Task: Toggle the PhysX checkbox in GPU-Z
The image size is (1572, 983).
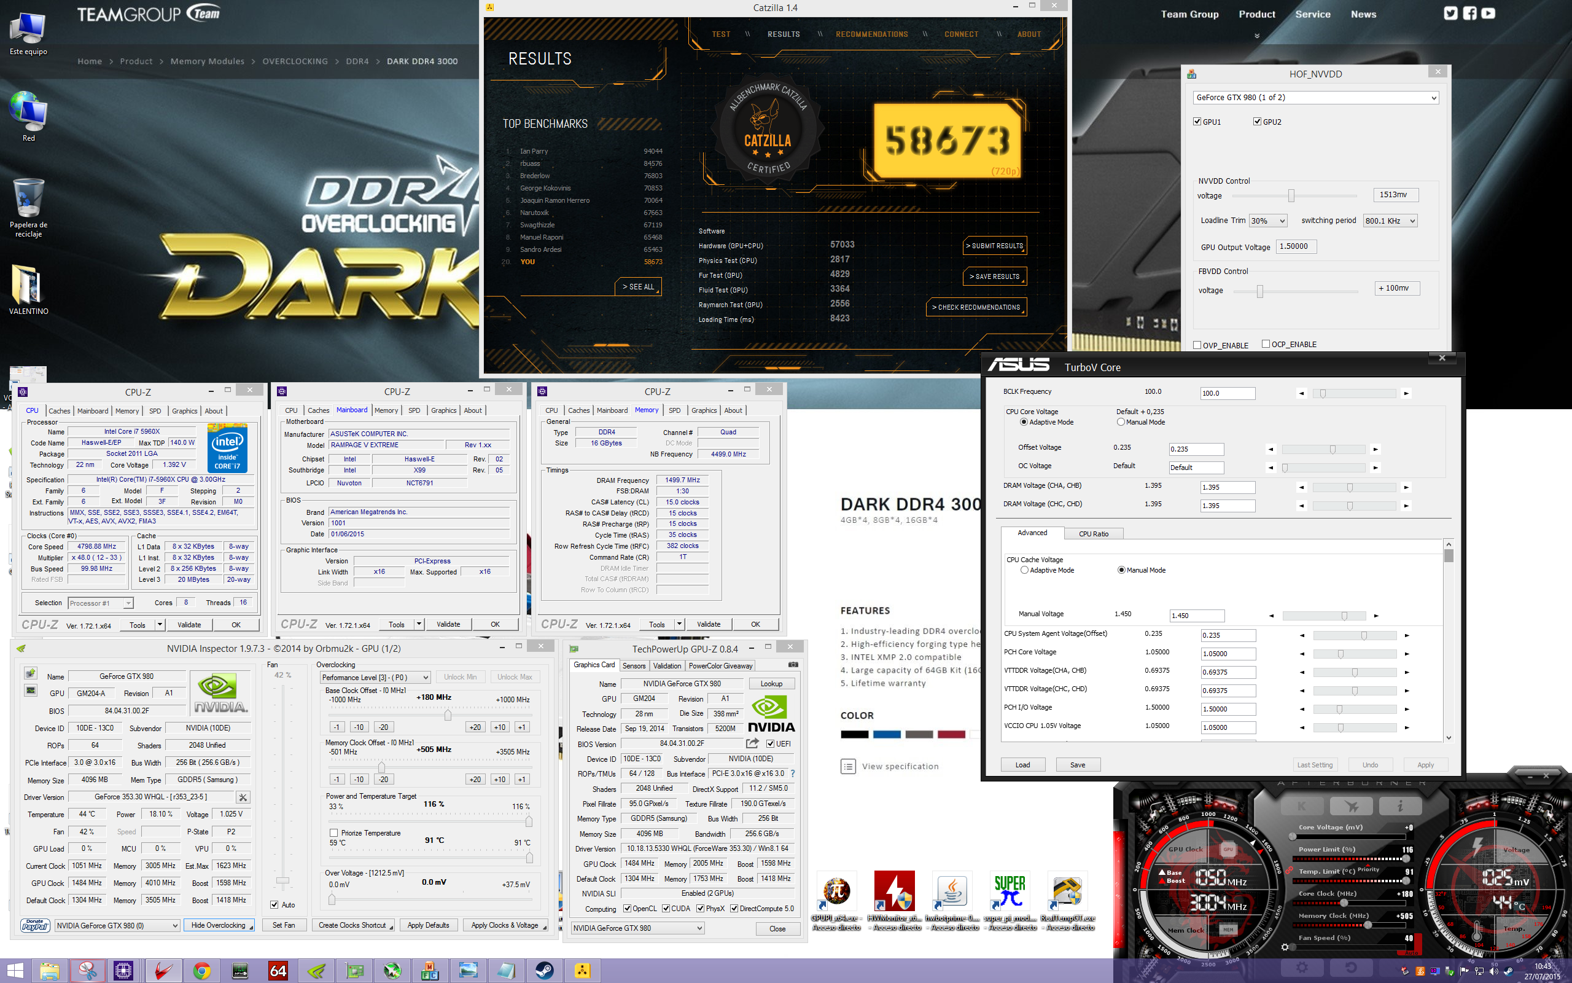Action: [x=700, y=908]
